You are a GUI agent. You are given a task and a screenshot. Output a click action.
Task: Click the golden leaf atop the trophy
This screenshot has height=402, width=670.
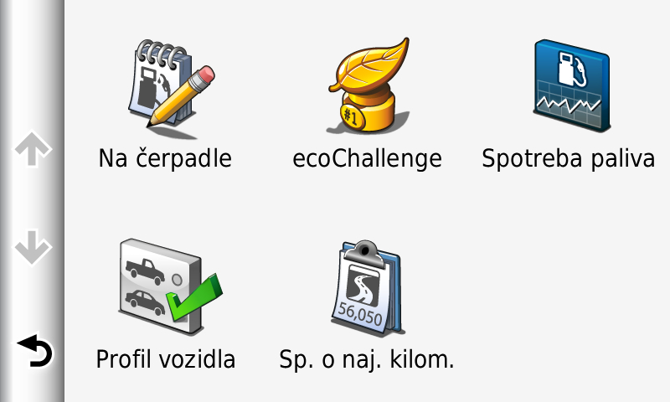369,65
